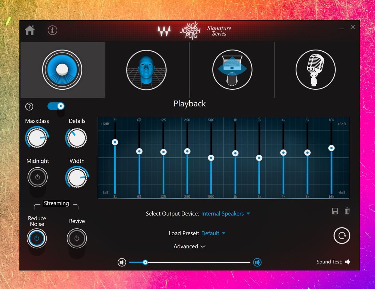Click the Details knob

pyautogui.click(x=77, y=137)
